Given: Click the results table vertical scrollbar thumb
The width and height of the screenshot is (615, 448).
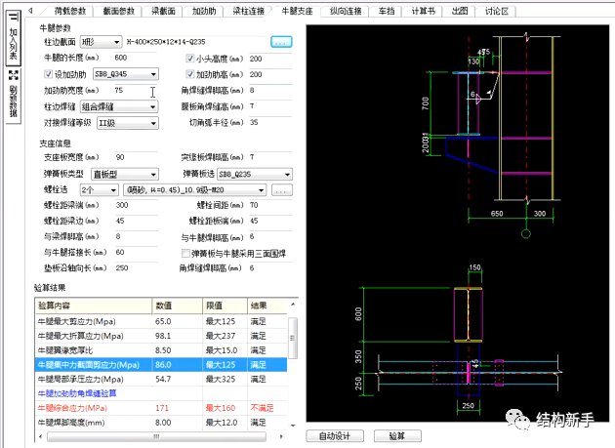Looking at the screenshot, I should click(293, 338).
